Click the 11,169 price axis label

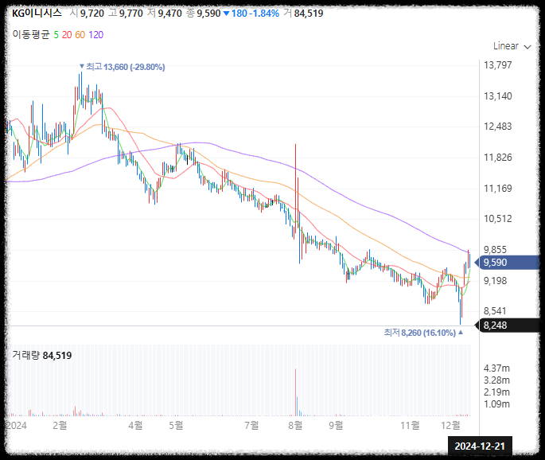pyautogui.click(x=498, y=189)
